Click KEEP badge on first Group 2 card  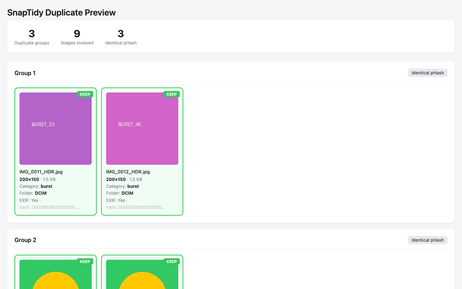85,262
